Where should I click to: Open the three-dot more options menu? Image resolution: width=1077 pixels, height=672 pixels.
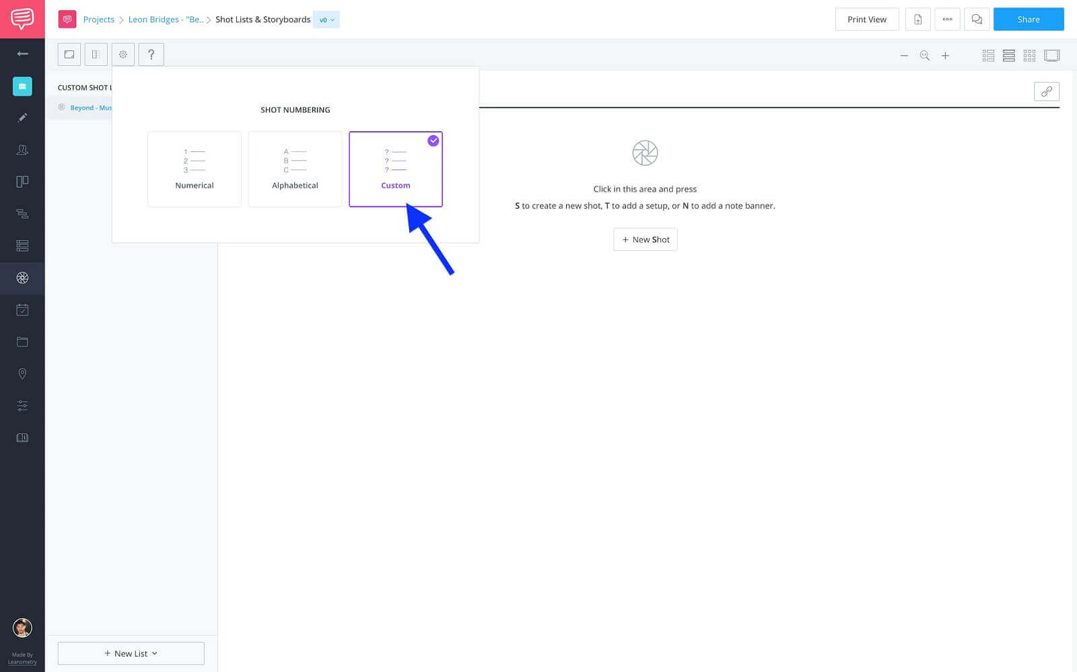point(947,20)
